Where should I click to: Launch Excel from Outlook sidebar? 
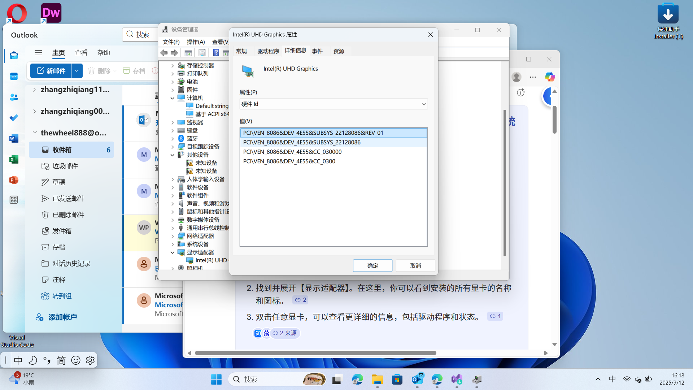pyautogui.click(x=14, y=159)
